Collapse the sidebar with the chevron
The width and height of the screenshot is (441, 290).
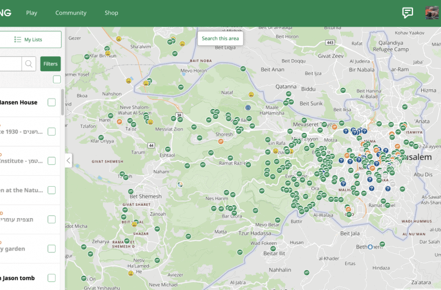point(68,160)
